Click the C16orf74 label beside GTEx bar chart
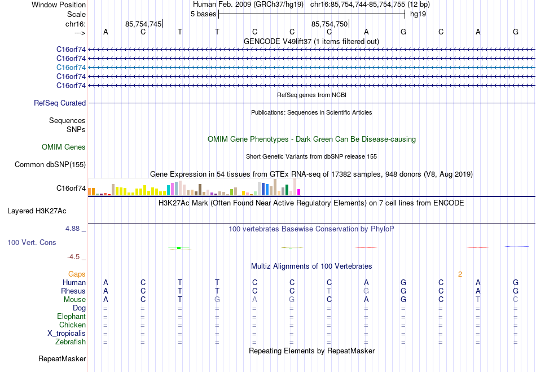Viewport: 536px width, 372px height. click(x=71, y=188)
